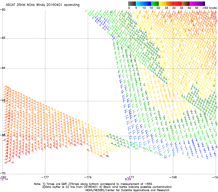
Task: Click the brown 35-40 knots legend color
Action: [186, 4]
